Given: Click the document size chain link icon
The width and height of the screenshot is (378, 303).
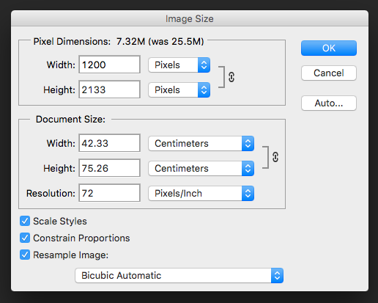Looking at the screenshot, I should tap(275, 157).
